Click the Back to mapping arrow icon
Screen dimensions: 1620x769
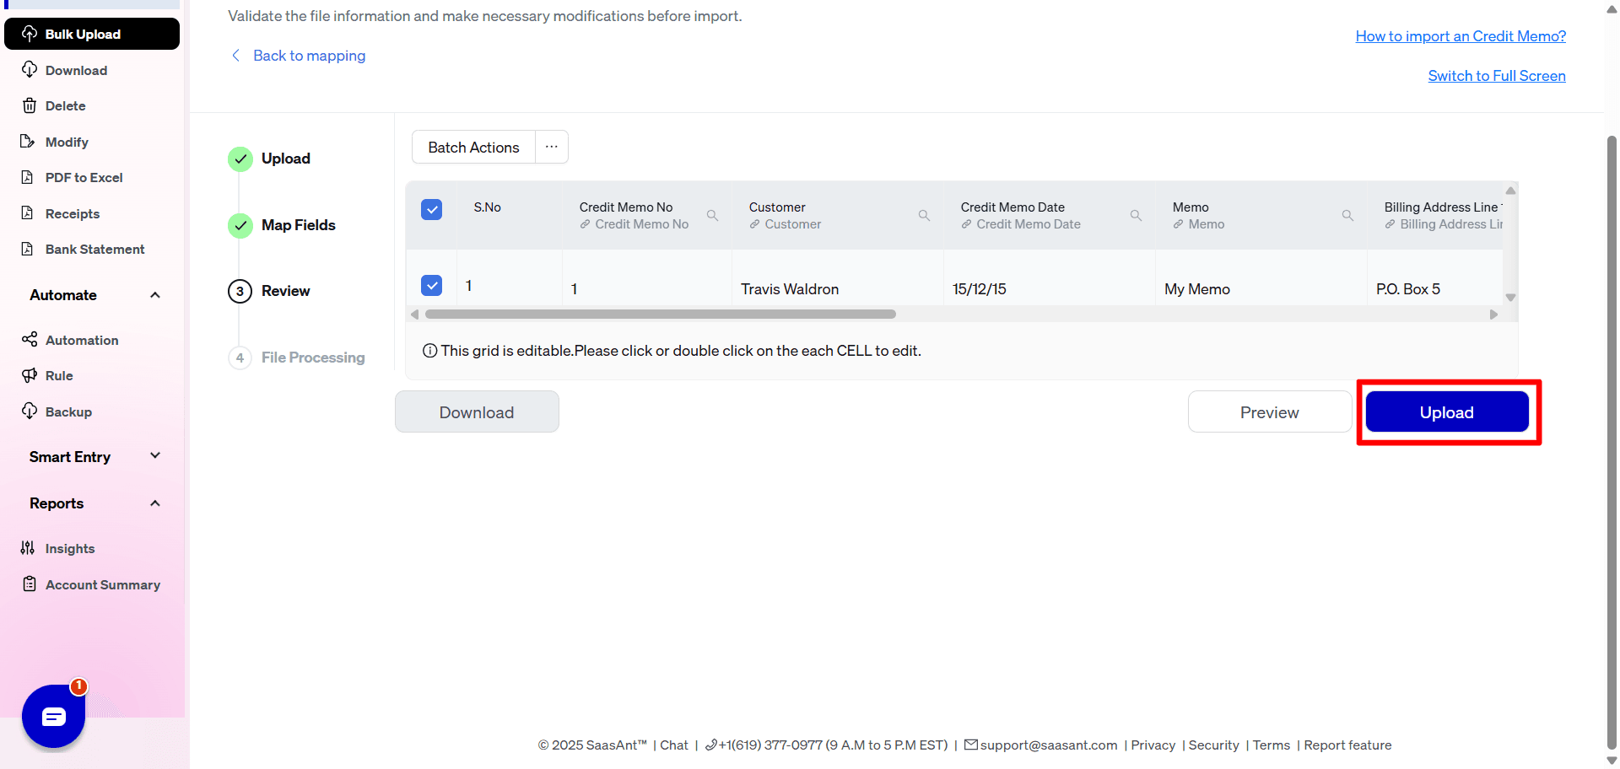tap(236, 56)
